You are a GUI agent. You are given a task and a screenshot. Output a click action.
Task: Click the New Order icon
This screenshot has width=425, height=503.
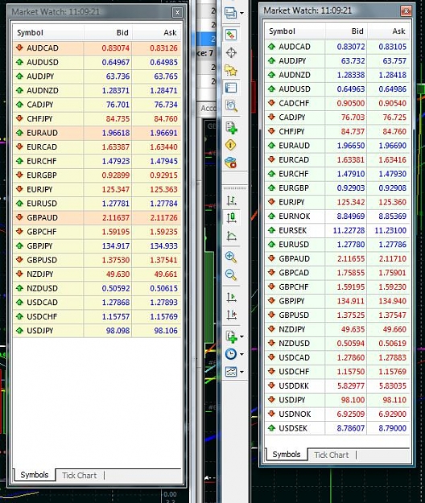point(231,128)
